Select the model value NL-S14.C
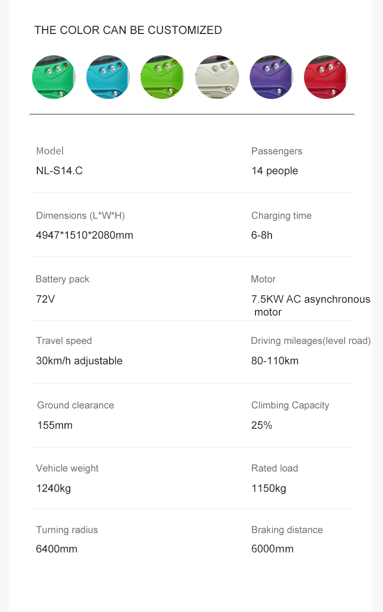This screenshot has width=383, height=612. (x=59, y=171)
